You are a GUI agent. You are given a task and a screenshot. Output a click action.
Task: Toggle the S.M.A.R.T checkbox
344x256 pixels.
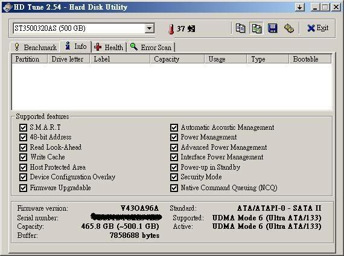pos(23,127)
